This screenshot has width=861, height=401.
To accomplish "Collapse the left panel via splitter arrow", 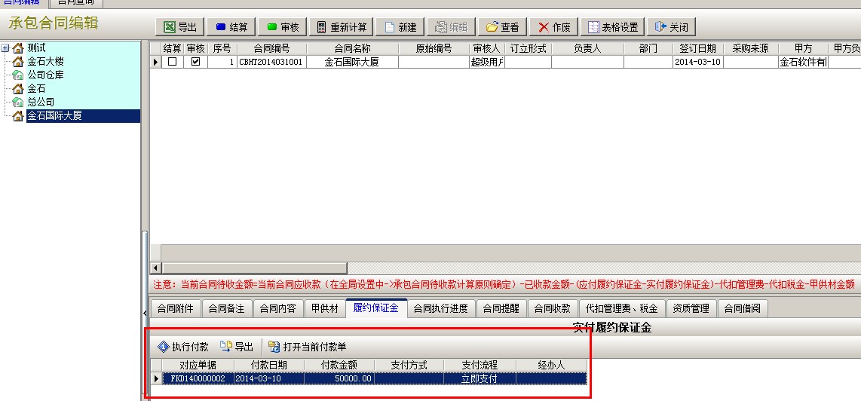I will (145, 312).
